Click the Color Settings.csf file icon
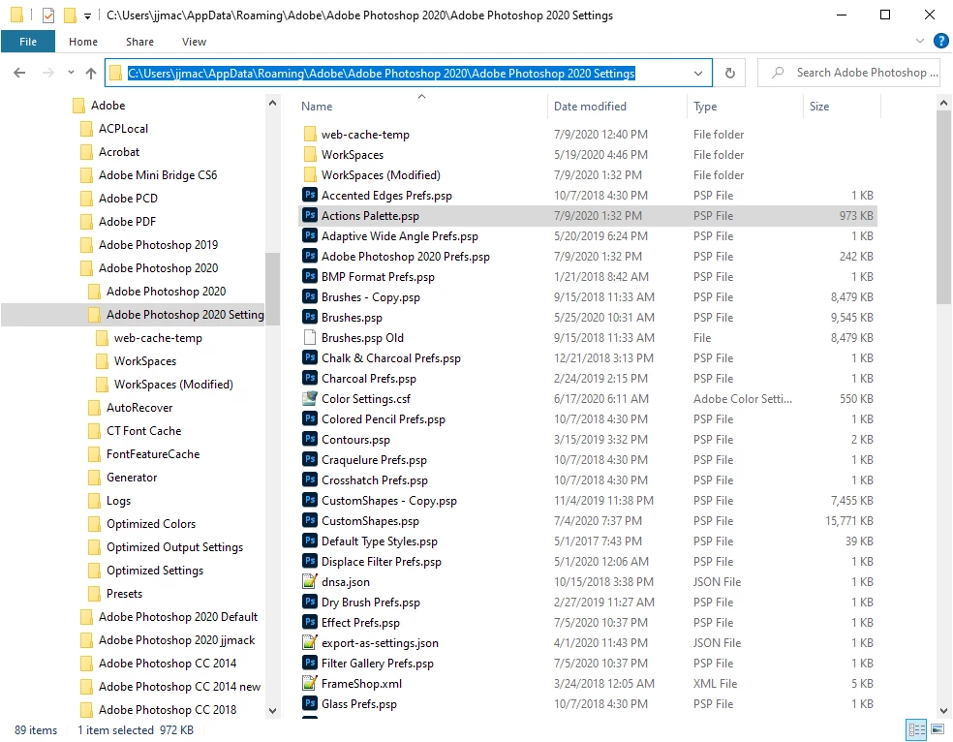The width and height of the screenshot is (953, 742). click(x=310, y=398)
